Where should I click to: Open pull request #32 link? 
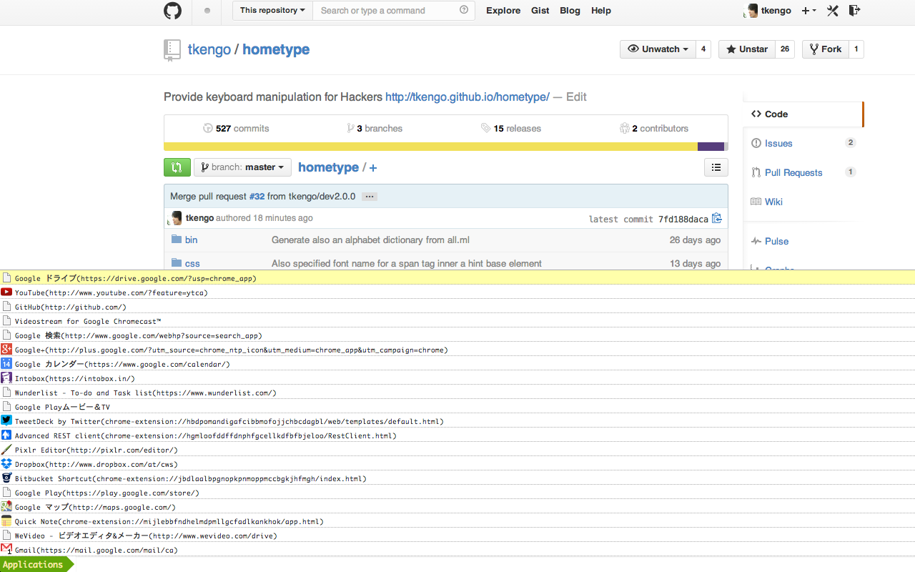pos(257,197)
